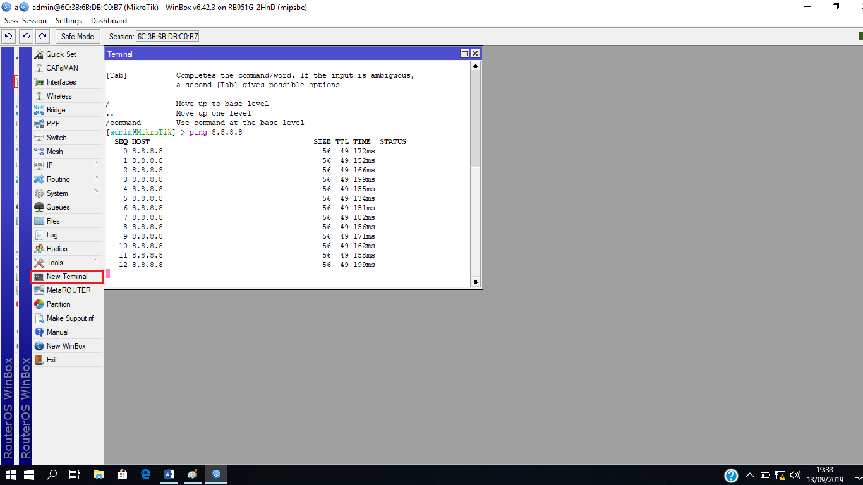Viewport: 863px width, 485px height.
Task: Open the MetaROUTER menu item
Action: coord(68,290)
